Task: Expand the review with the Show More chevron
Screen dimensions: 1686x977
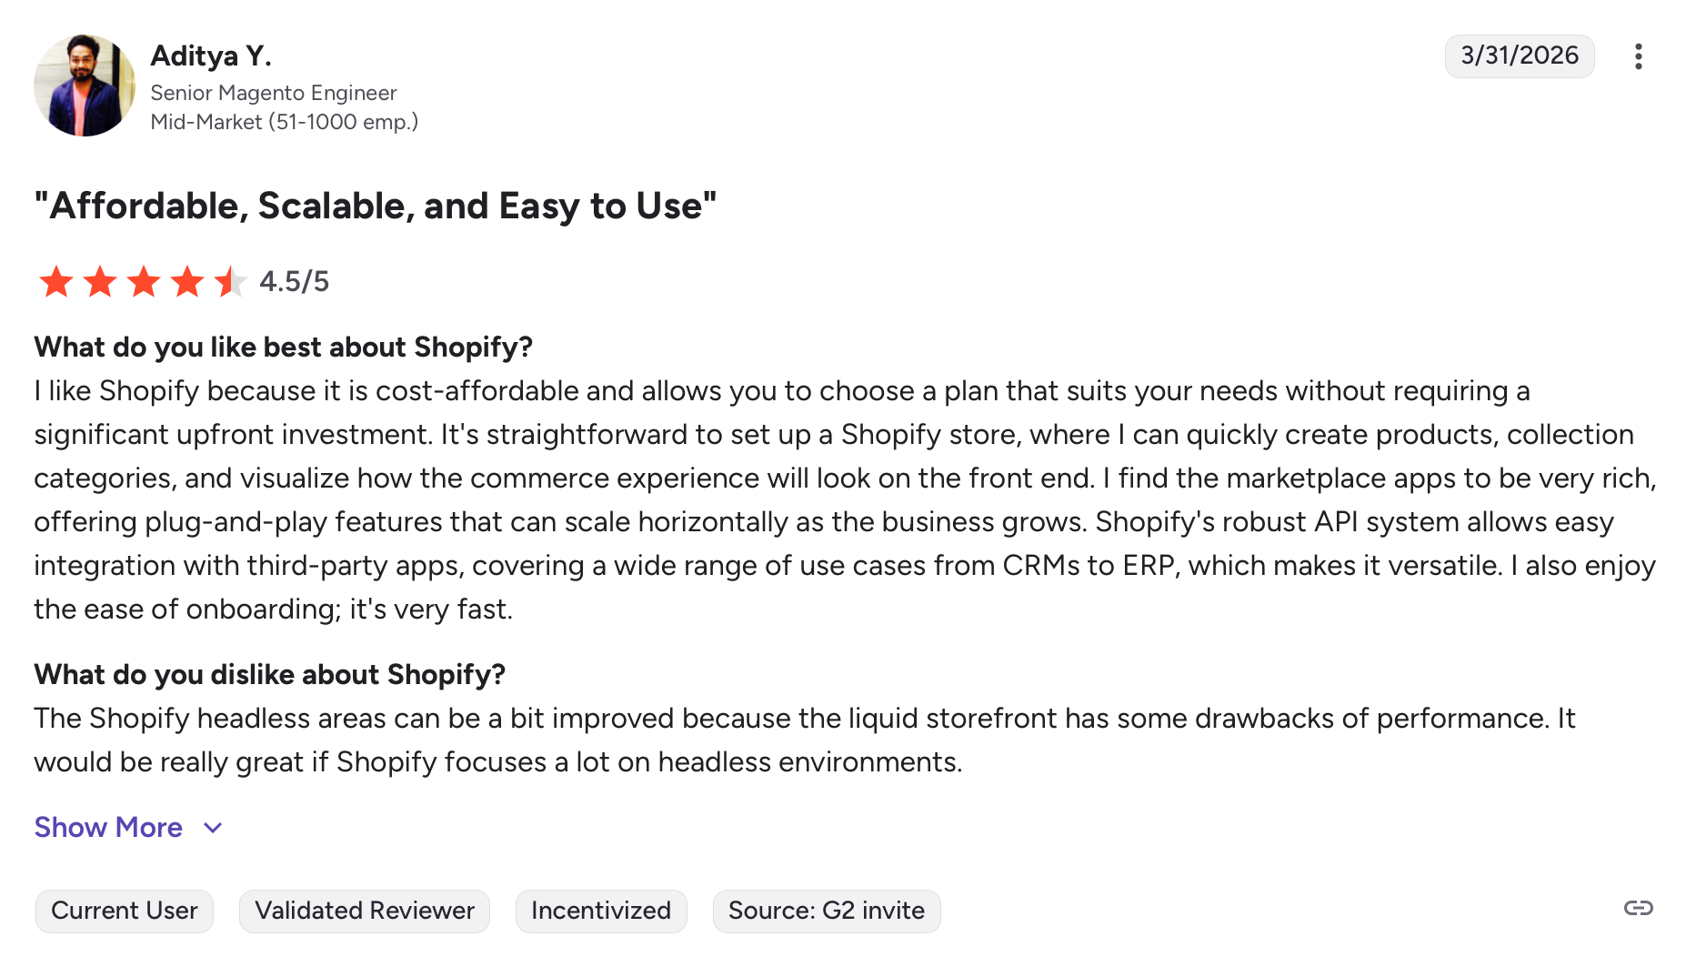Action: tap(213, 828)
